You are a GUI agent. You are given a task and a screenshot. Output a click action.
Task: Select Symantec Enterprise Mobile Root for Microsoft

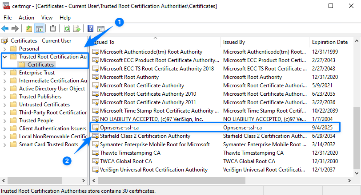pyautogui.click(x=155, y=144)
